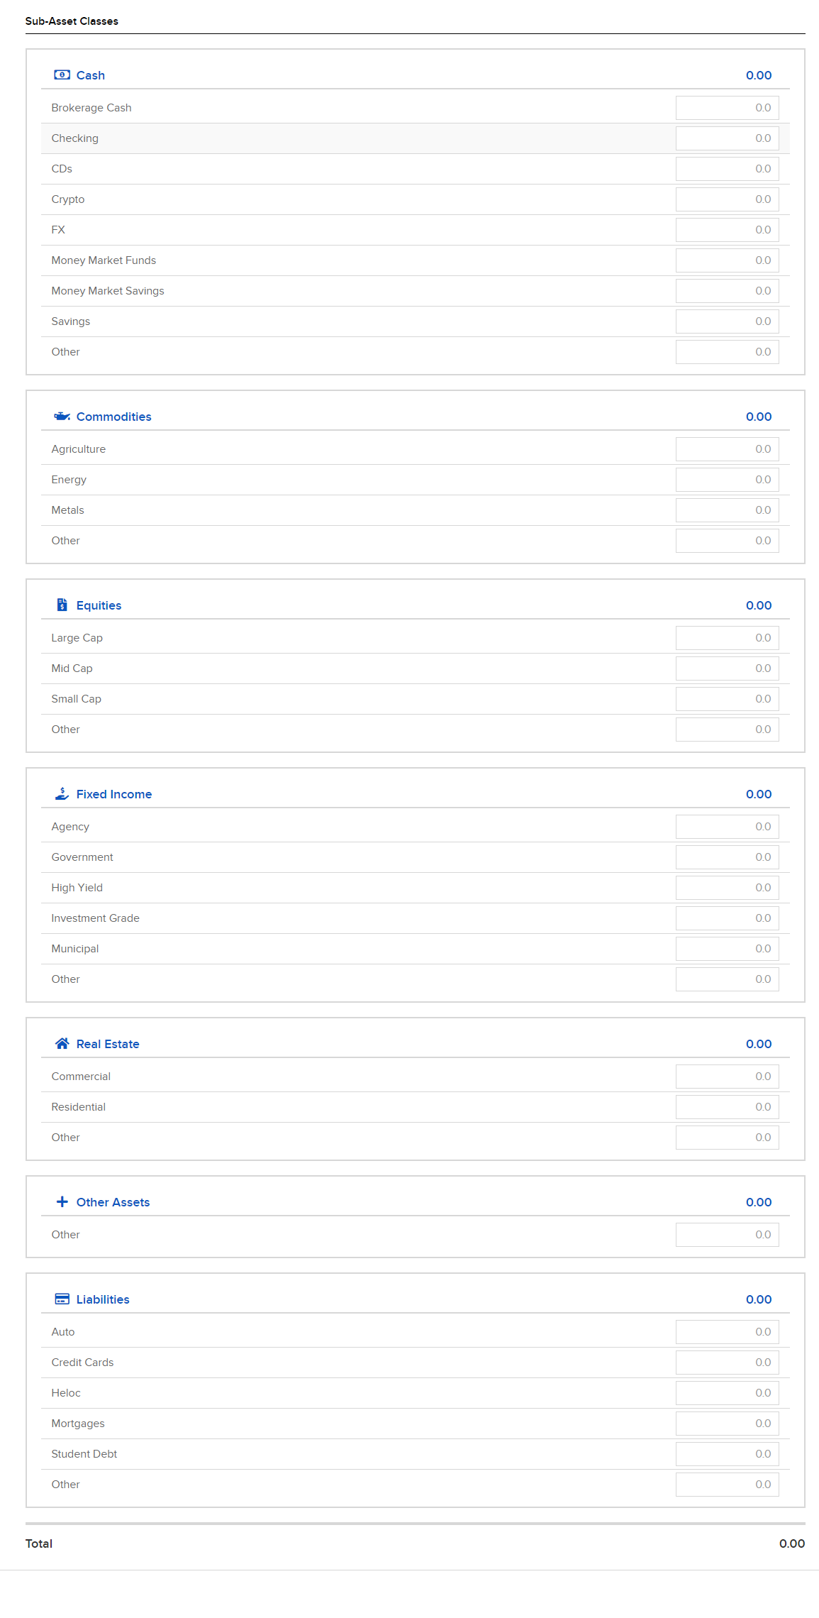Click the Checking row label
The height and width of the screenshot is (1618, 819).
coord(74,138)
